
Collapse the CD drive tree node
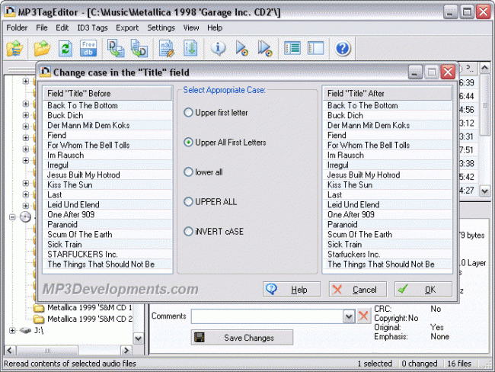click(x=12, y=217)
